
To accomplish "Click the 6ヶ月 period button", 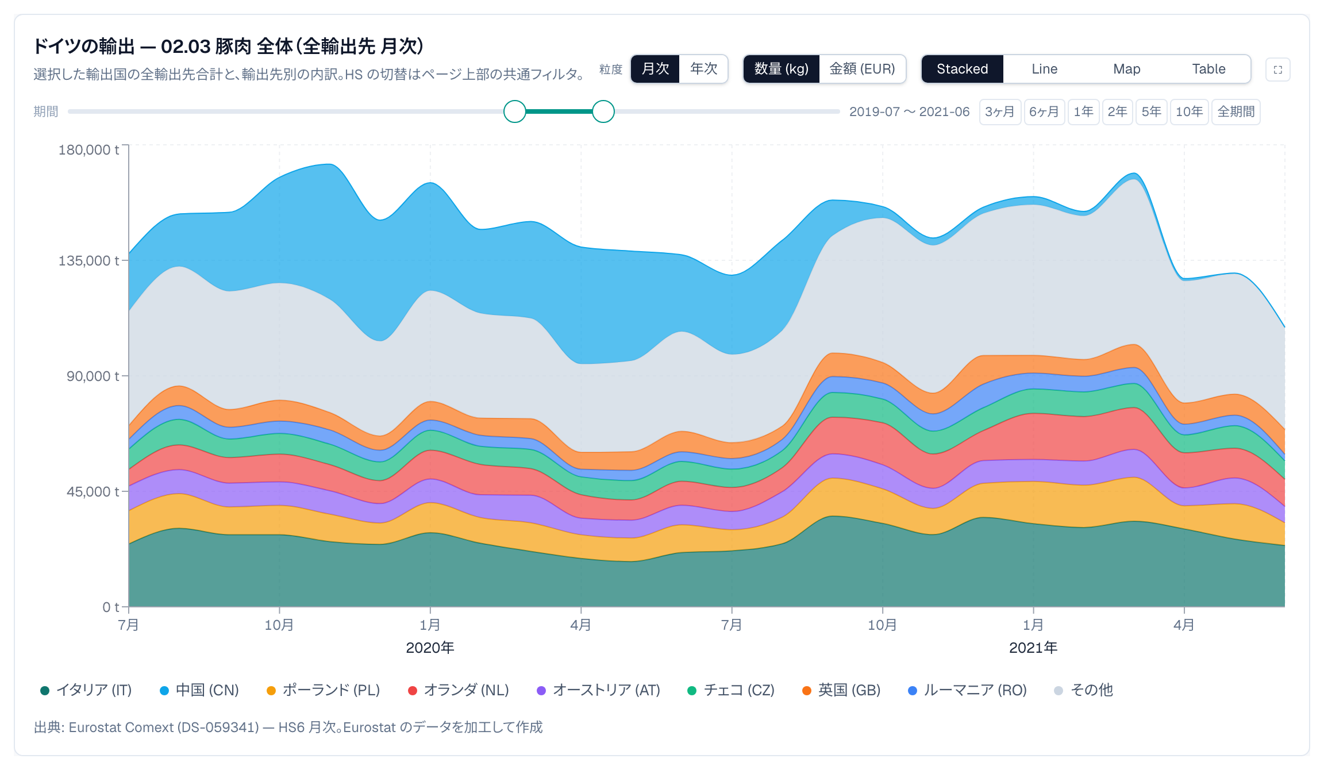I will point(1044,111).
